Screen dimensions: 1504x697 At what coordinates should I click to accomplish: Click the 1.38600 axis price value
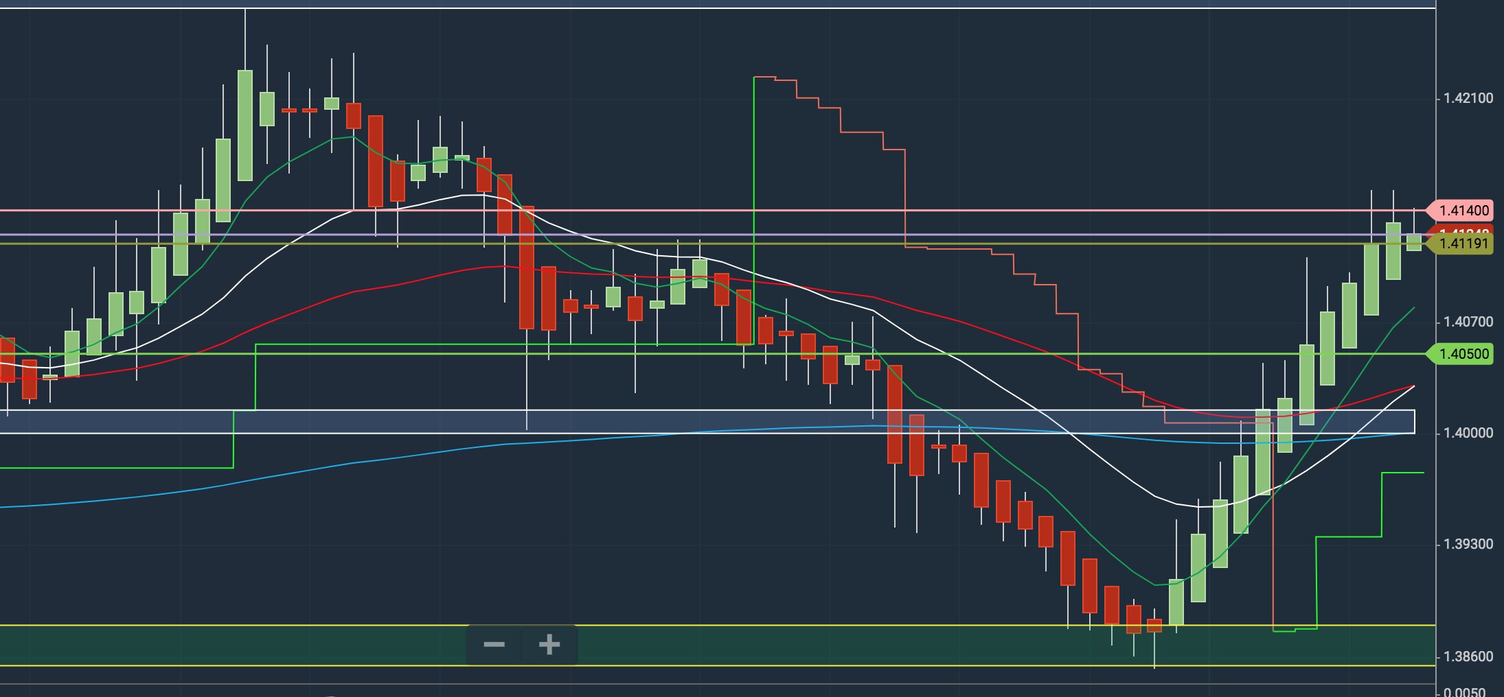1468,657
